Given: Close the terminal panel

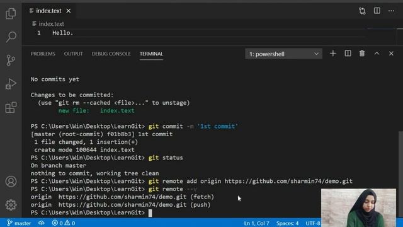Looking at the screenshot, I should click(391, 54).
